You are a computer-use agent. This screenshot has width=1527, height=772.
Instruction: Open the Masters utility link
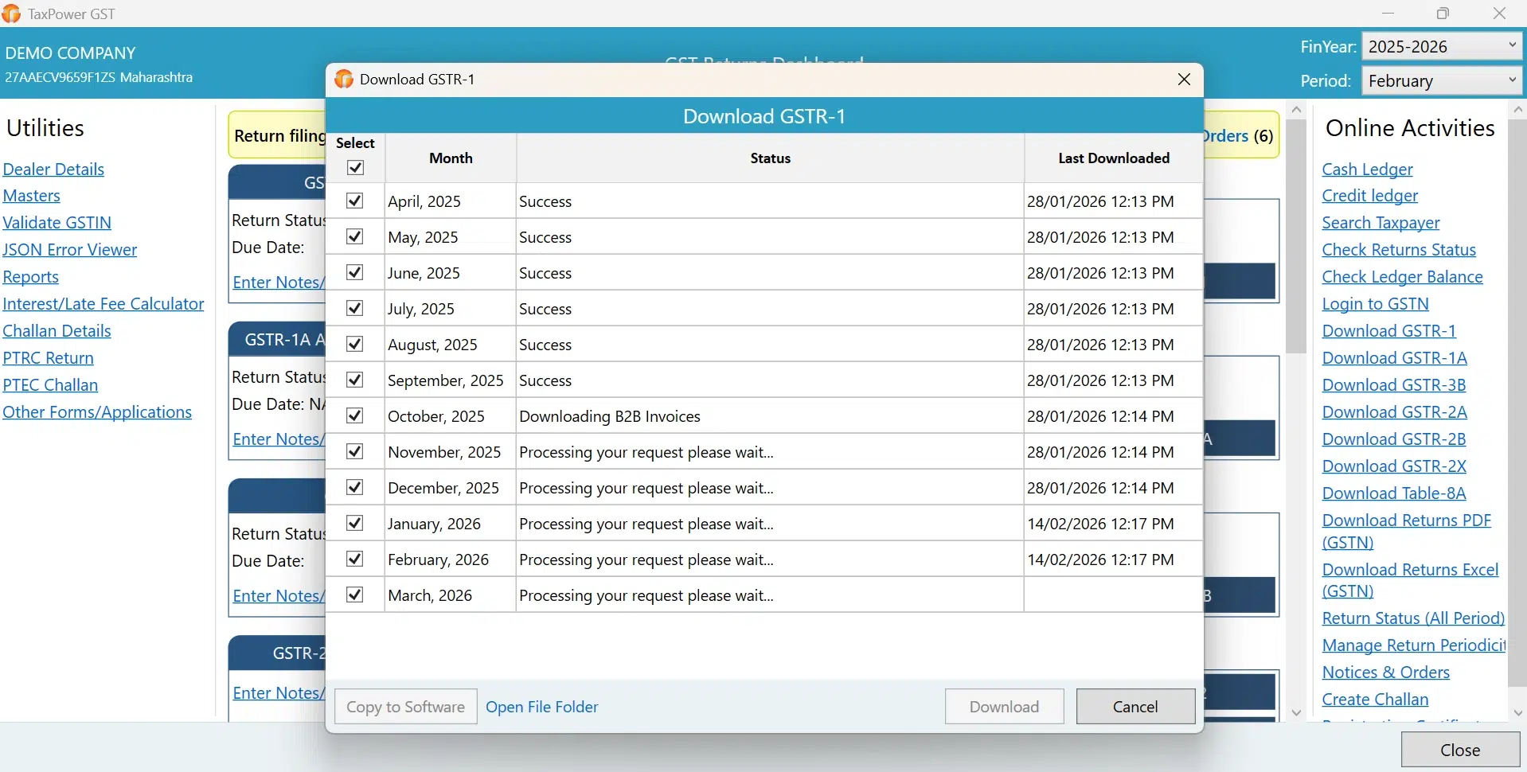click(x=32, y=196)
